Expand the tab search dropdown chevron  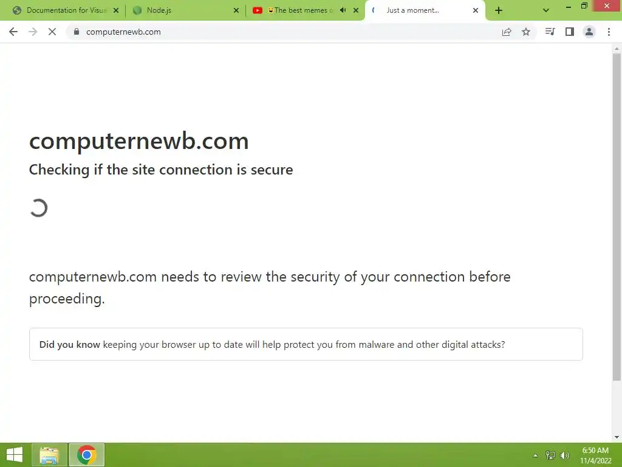pos(546,10)
